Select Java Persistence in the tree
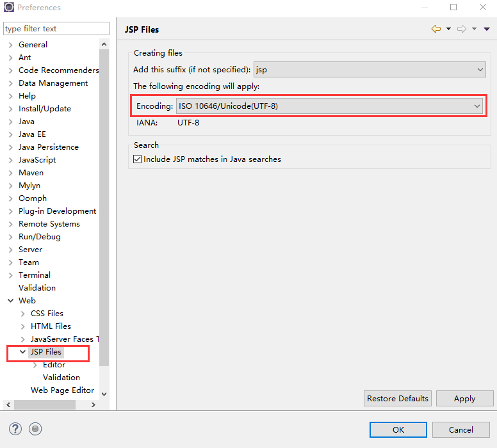The height and width of the screenshot is (448, 497). [49, 147]
